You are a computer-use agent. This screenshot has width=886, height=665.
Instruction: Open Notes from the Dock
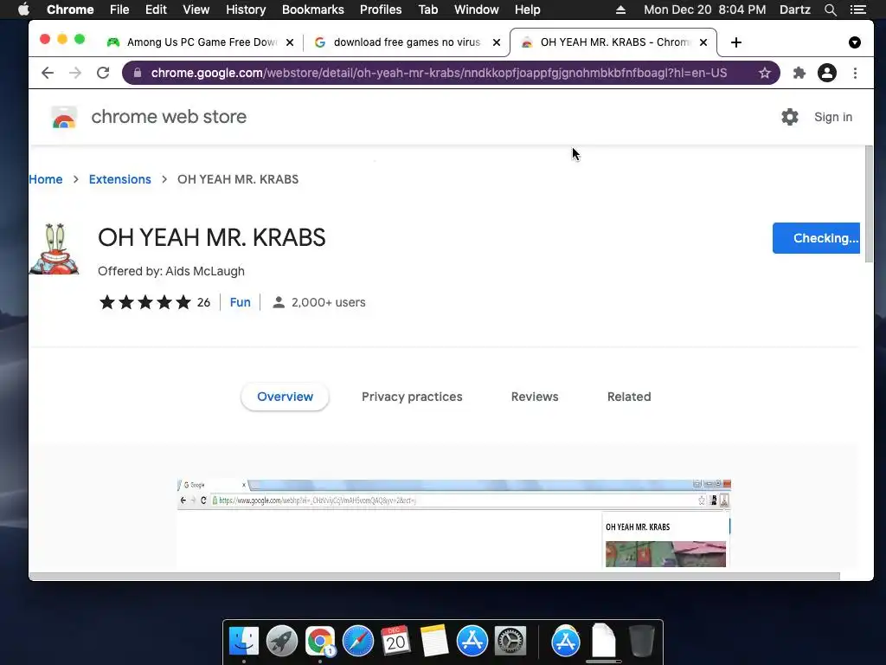pos(434,641)
